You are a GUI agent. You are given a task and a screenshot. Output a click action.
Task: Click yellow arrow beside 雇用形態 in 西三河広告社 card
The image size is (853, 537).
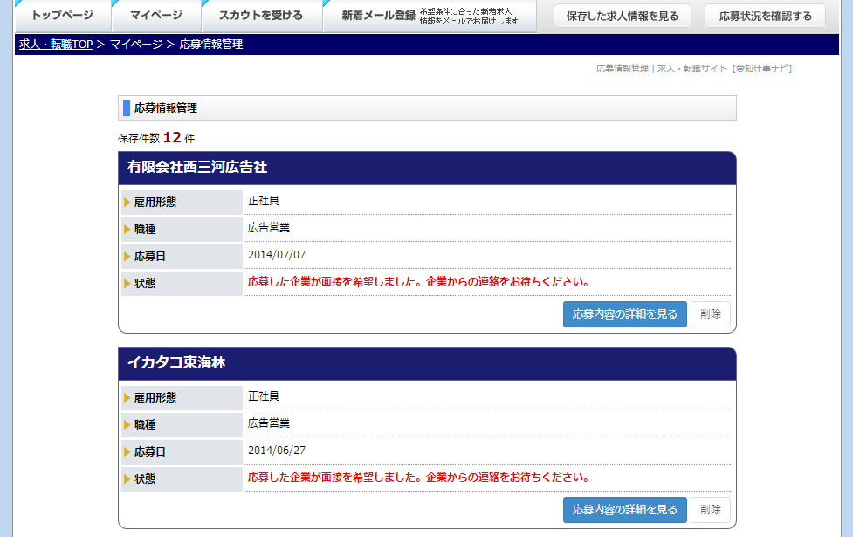pyautogui.click(x=127, y=203)
